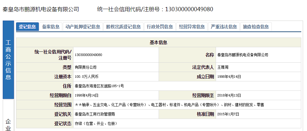Open the 备案信息 tab
The height and width of the screenshot is (131, 307).
(x=51, y=27)
